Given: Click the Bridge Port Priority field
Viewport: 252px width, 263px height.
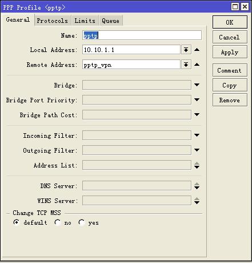Looking at the screenshot, I should tap(137, 99).
